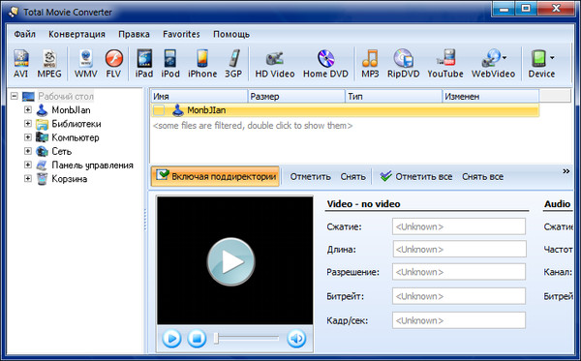Click the Снять все button
The height and width of the screenshot is (361, 581).
pos(482,176)
